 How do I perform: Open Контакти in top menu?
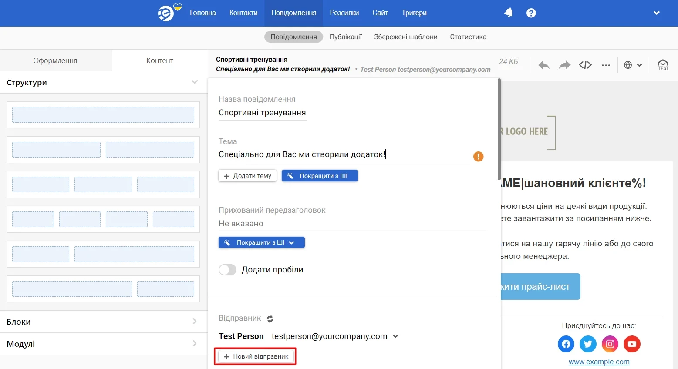point(243,13)
